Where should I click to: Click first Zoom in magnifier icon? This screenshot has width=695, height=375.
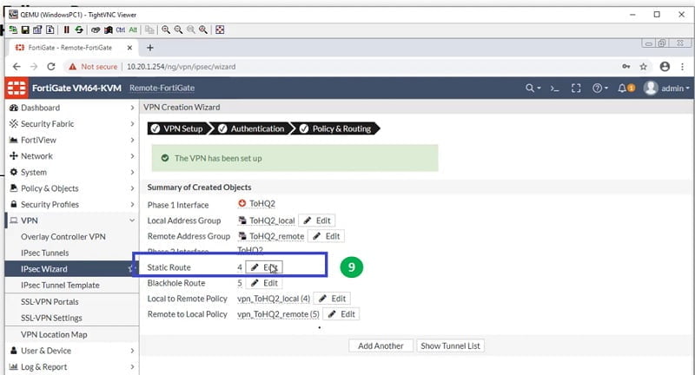[x=166, y=30]
